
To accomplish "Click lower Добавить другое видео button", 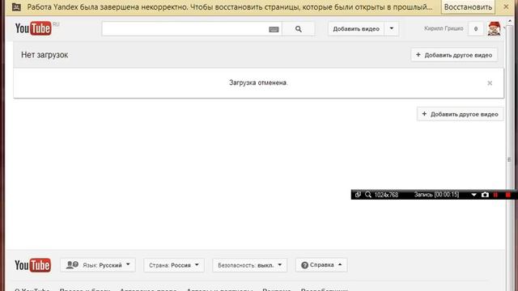I will [x=460, y=114].
